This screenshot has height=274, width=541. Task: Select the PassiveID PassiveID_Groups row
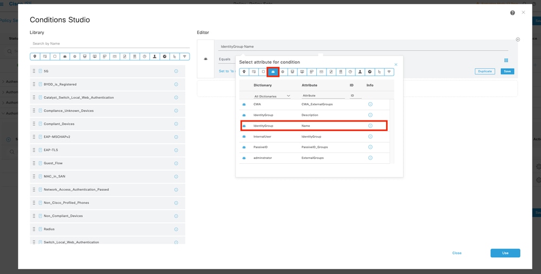tap(314, 148)
